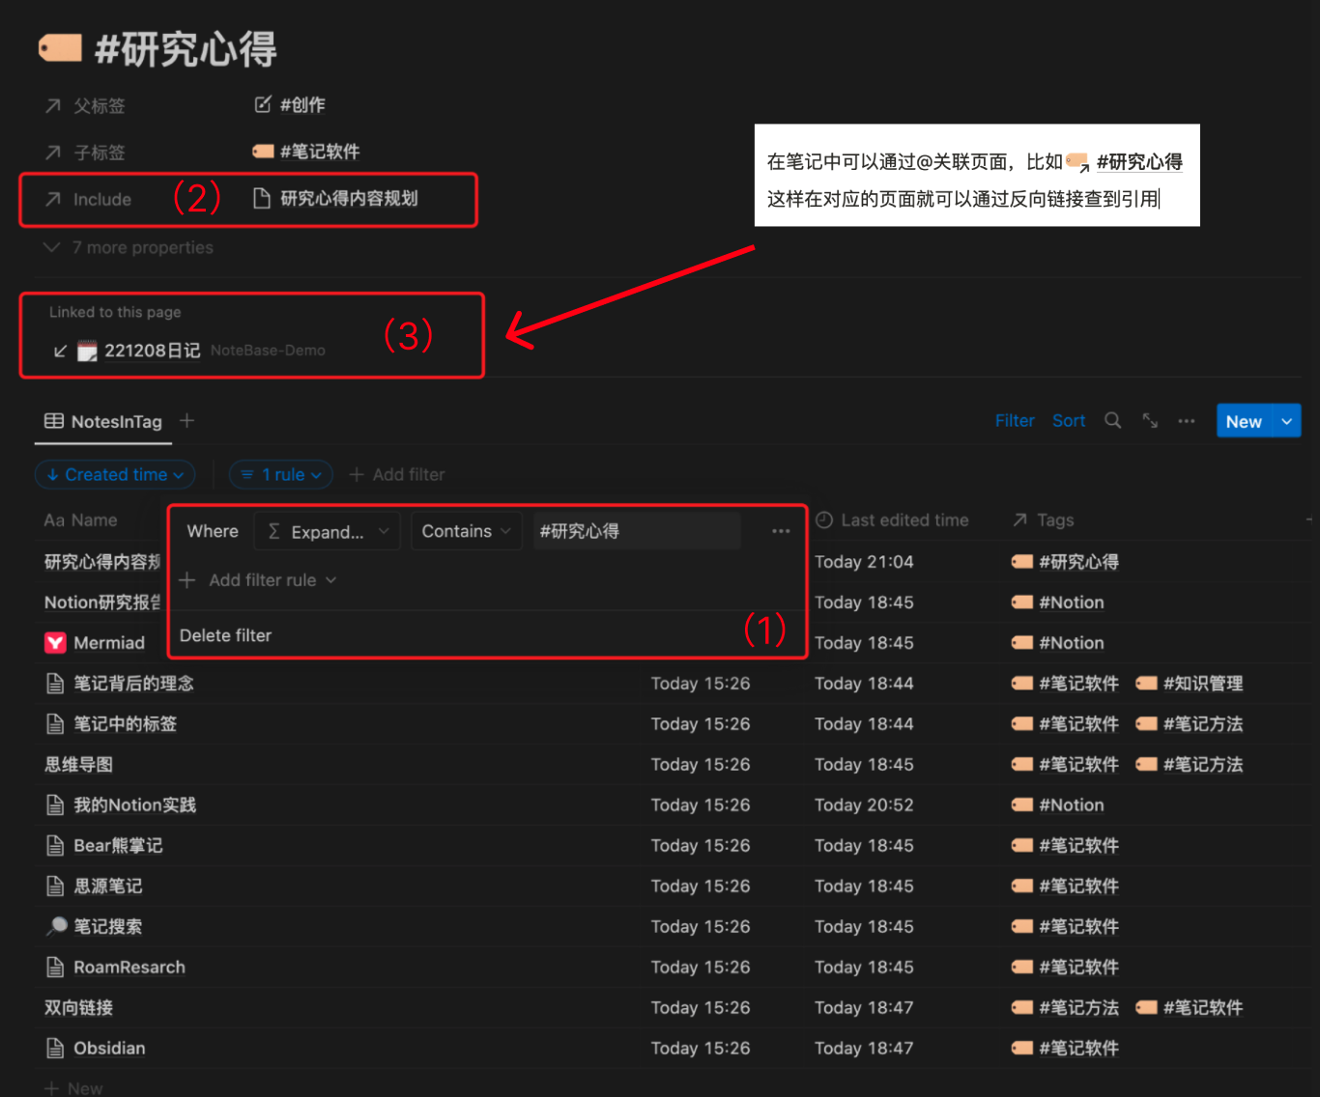The height and width of the screenshot is (1097, 1320).
Task: Click the page icon of 我的Notion实践 row
Action: coord(55,805)
